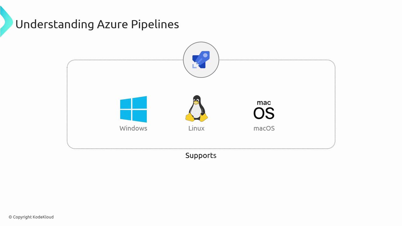Select the gray 'Linux' label
This screenshot has height=226, width=402.
coord(196,128)
